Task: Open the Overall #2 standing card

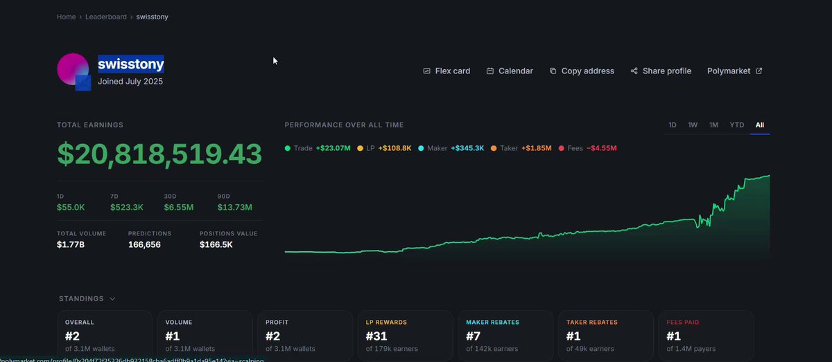Action: tap(105, 336)
